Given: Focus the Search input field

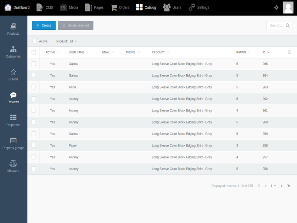Looking at the screenshot, I should coord(276,25).
